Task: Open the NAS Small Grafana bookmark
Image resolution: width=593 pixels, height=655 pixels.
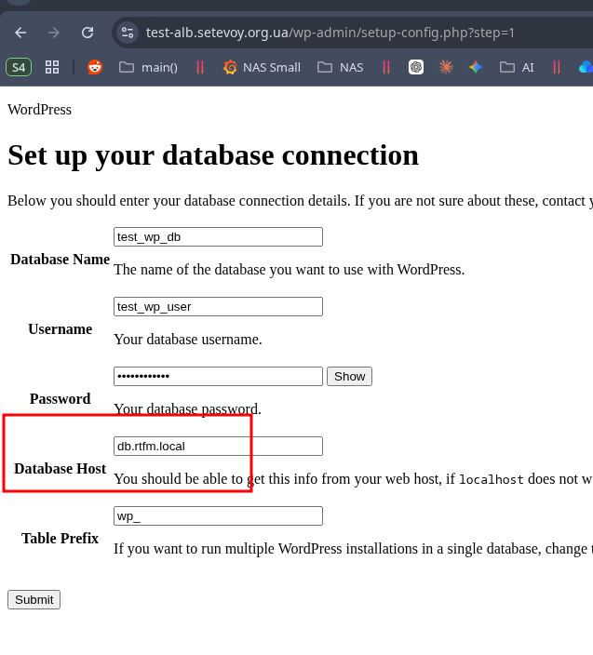Action: click(262, 67)
